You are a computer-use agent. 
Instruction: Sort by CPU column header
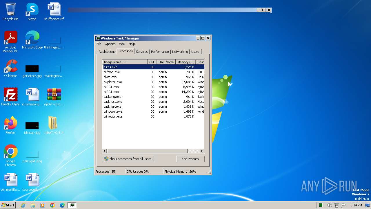tap(152, 62)
